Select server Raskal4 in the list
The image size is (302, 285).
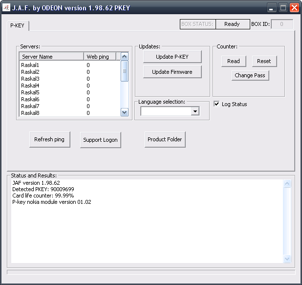[70, 86]
